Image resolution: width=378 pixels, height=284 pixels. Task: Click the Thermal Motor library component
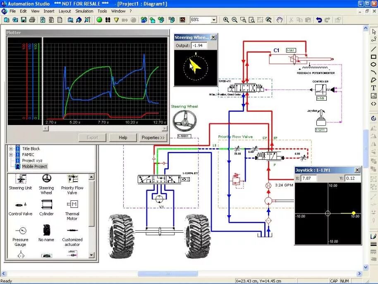[72, 210]
